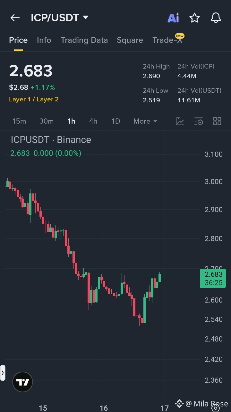This screenshot has height=412, width=231.
Task: Open the Trade-X tab
Action: [x=167, y=40]
